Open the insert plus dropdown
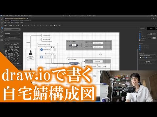Screen dimensions: 157x117 [x=55, y=26]
